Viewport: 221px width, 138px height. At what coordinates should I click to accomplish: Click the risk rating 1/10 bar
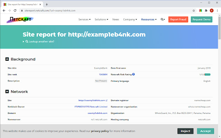pos(207,75)
